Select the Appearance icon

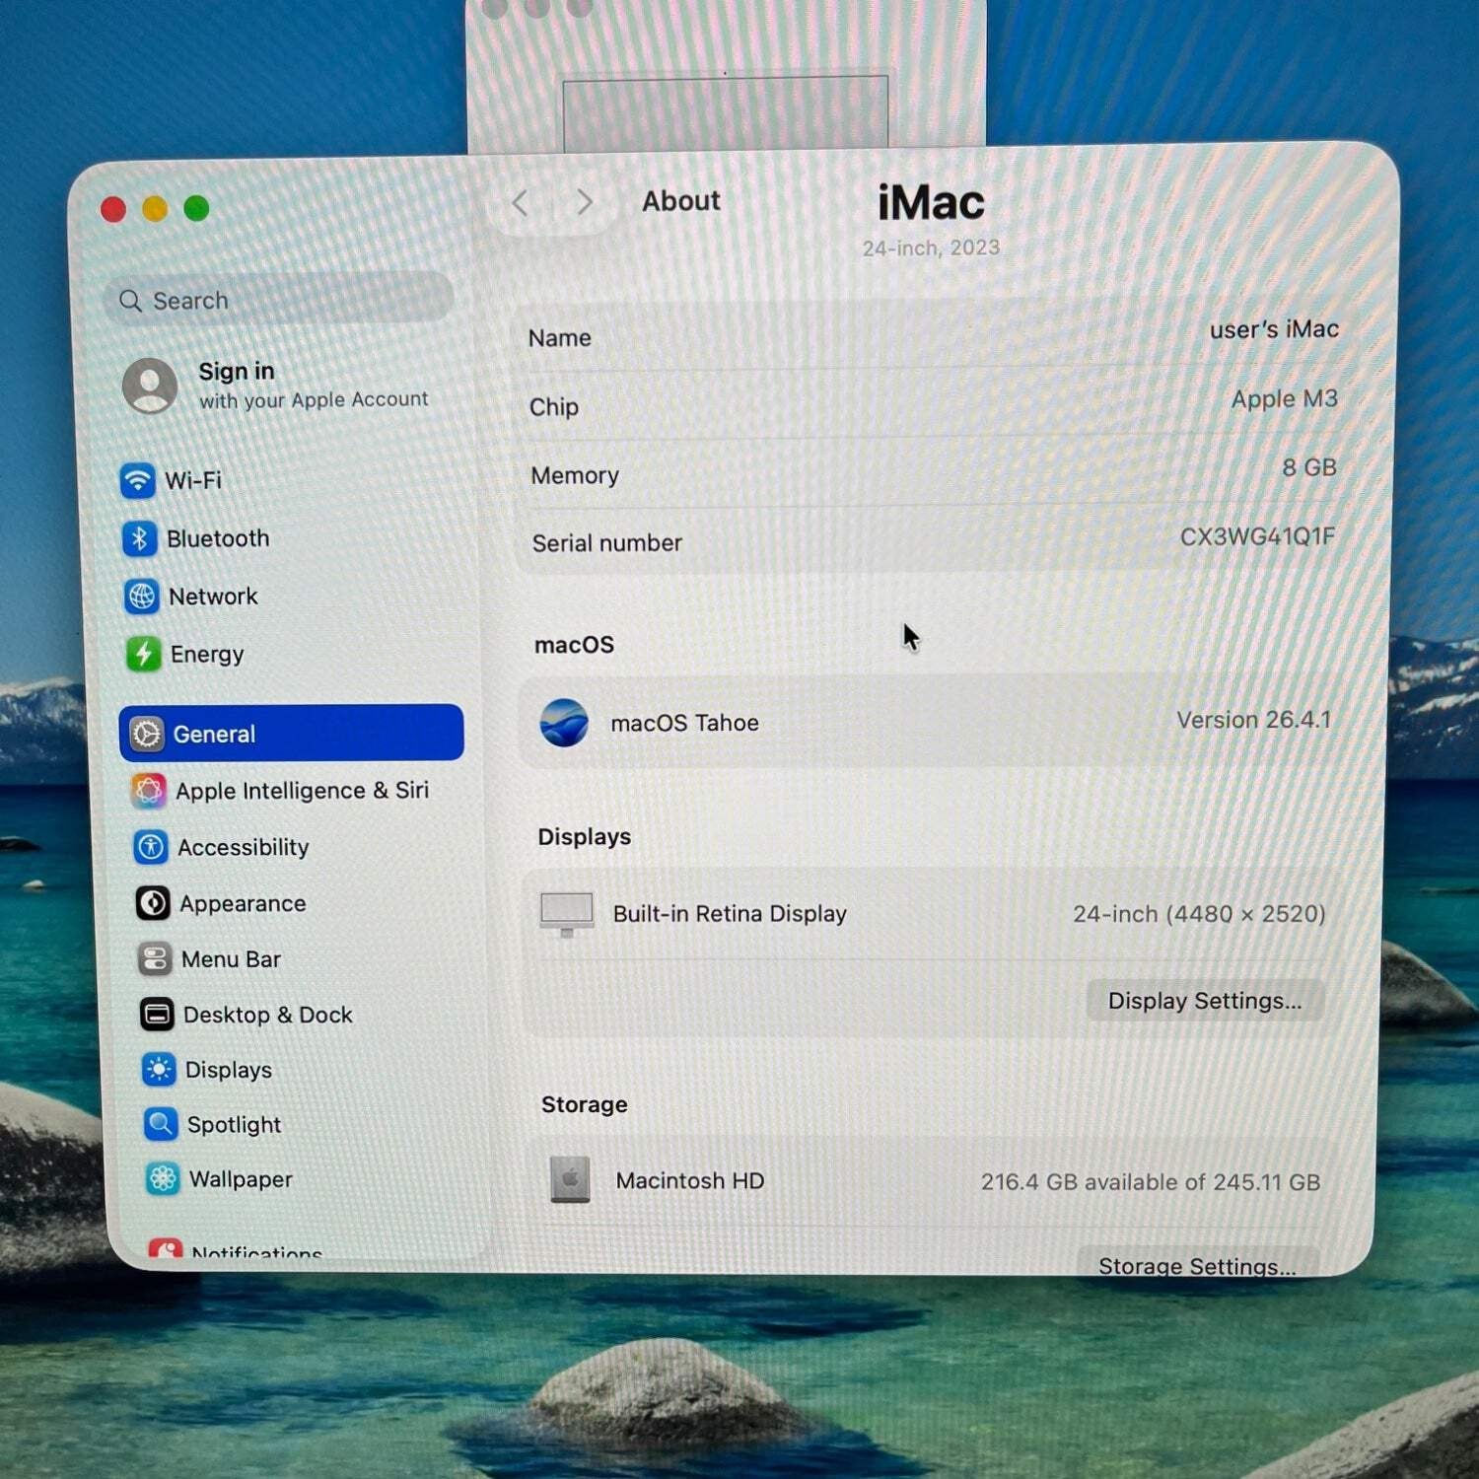(x=153, y=903)
